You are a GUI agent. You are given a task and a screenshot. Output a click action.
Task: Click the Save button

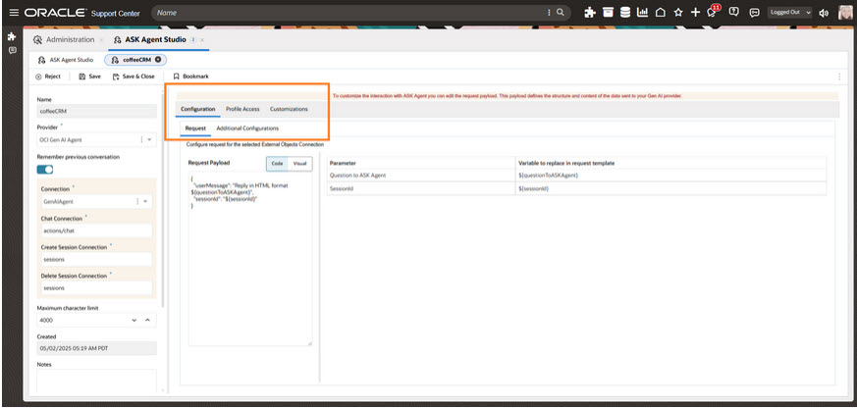pyautogui.click(x=90, y=76)
